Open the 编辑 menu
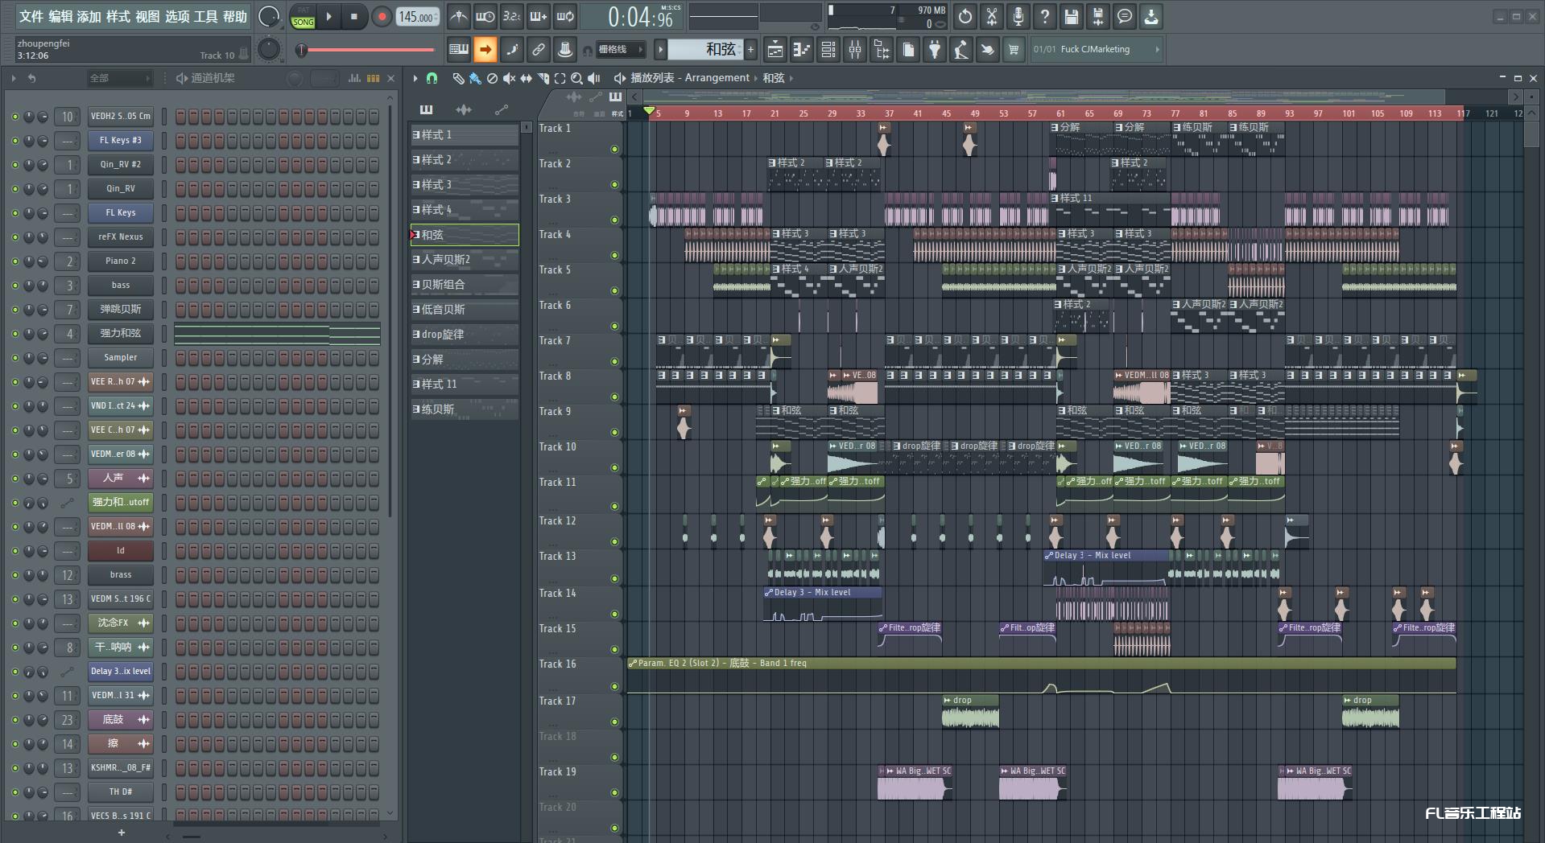The image size is (1545, 843). (x=60, y=16)
